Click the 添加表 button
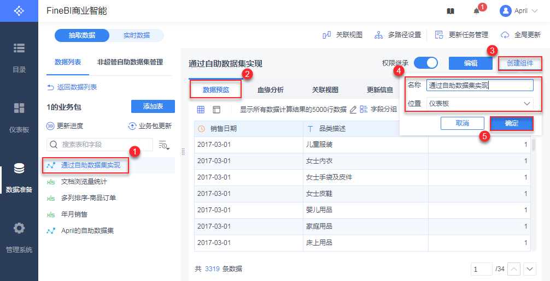This screenshot has width=550, height=281. pyautogui.click(x=153, y=106)
